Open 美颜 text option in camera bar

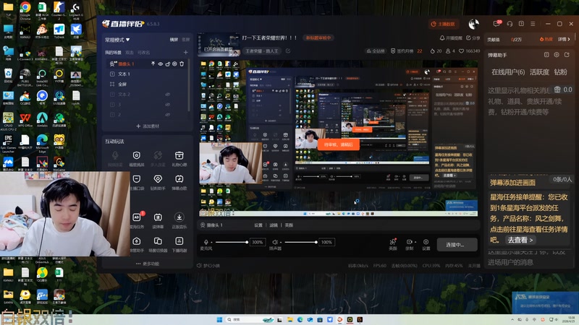pos(289,225)
